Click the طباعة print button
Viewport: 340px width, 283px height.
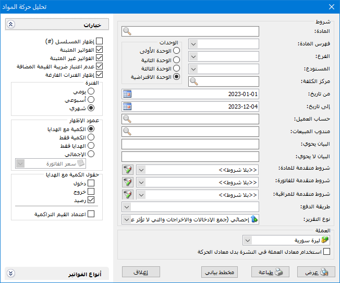click(270, 272)
